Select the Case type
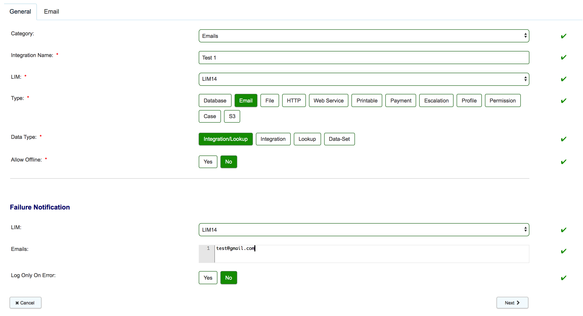The width and height of the screenshot is (583, 316). [210, 116]
